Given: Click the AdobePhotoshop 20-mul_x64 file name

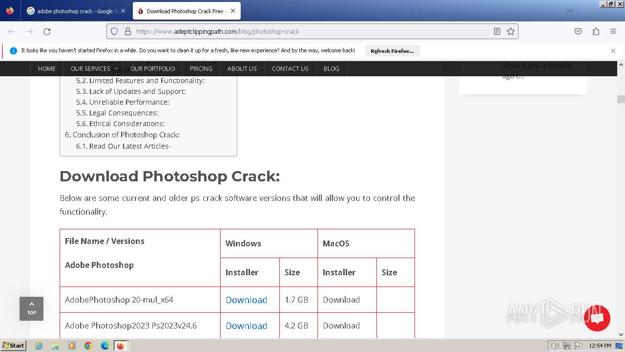Looking at the screenshot, I should click(x=119, y=300).
